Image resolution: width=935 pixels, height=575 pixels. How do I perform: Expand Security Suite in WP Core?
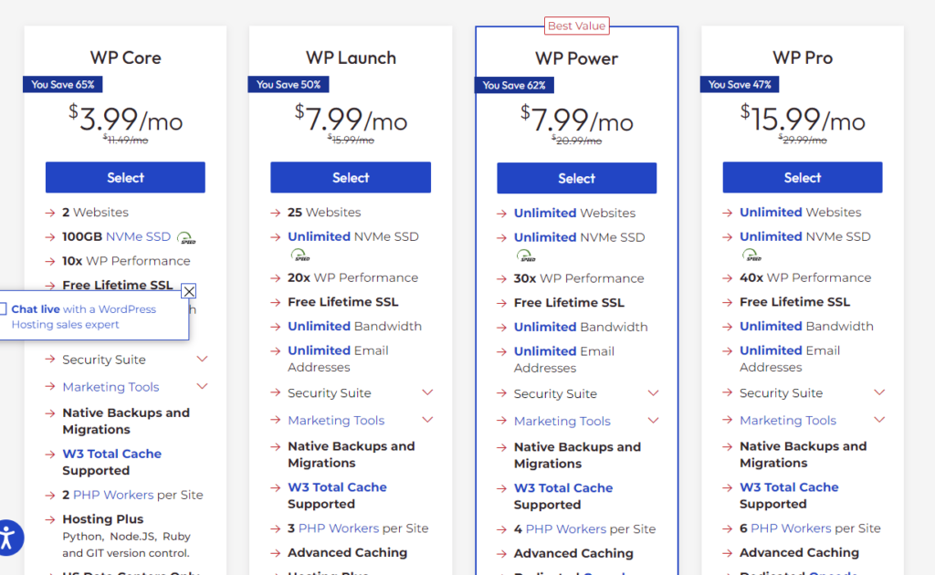pos(202,359)
